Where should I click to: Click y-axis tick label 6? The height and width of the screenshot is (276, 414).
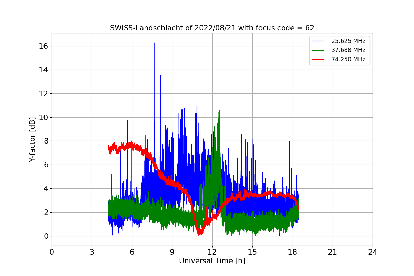(x=46, y=165)
